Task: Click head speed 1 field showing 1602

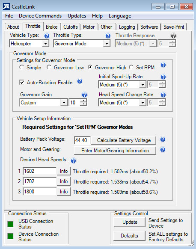Action: pyautogui.click(x=40, y=171)
